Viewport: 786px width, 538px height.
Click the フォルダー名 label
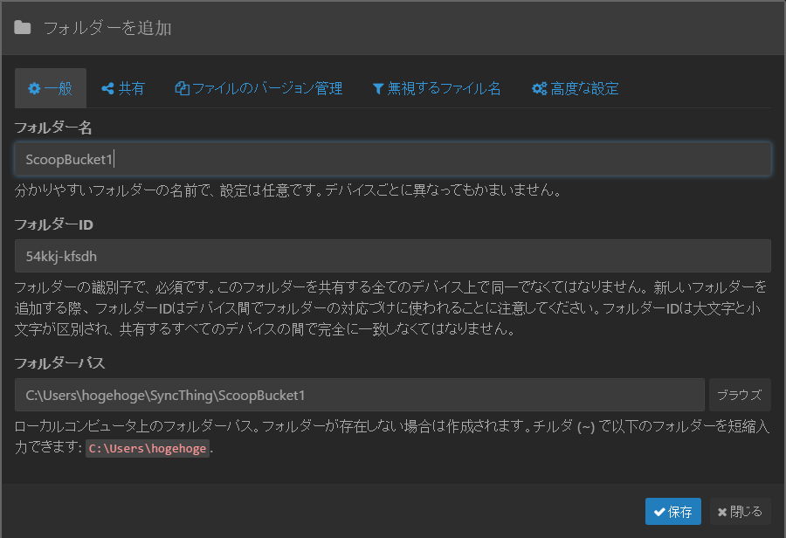coord(53,128)
